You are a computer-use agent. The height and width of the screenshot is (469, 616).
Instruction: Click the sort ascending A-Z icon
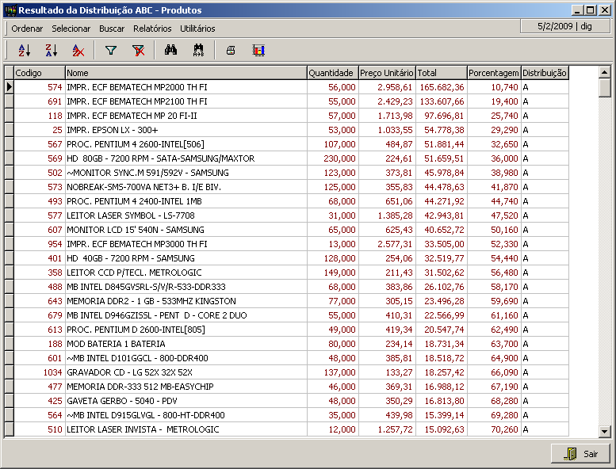24,51
